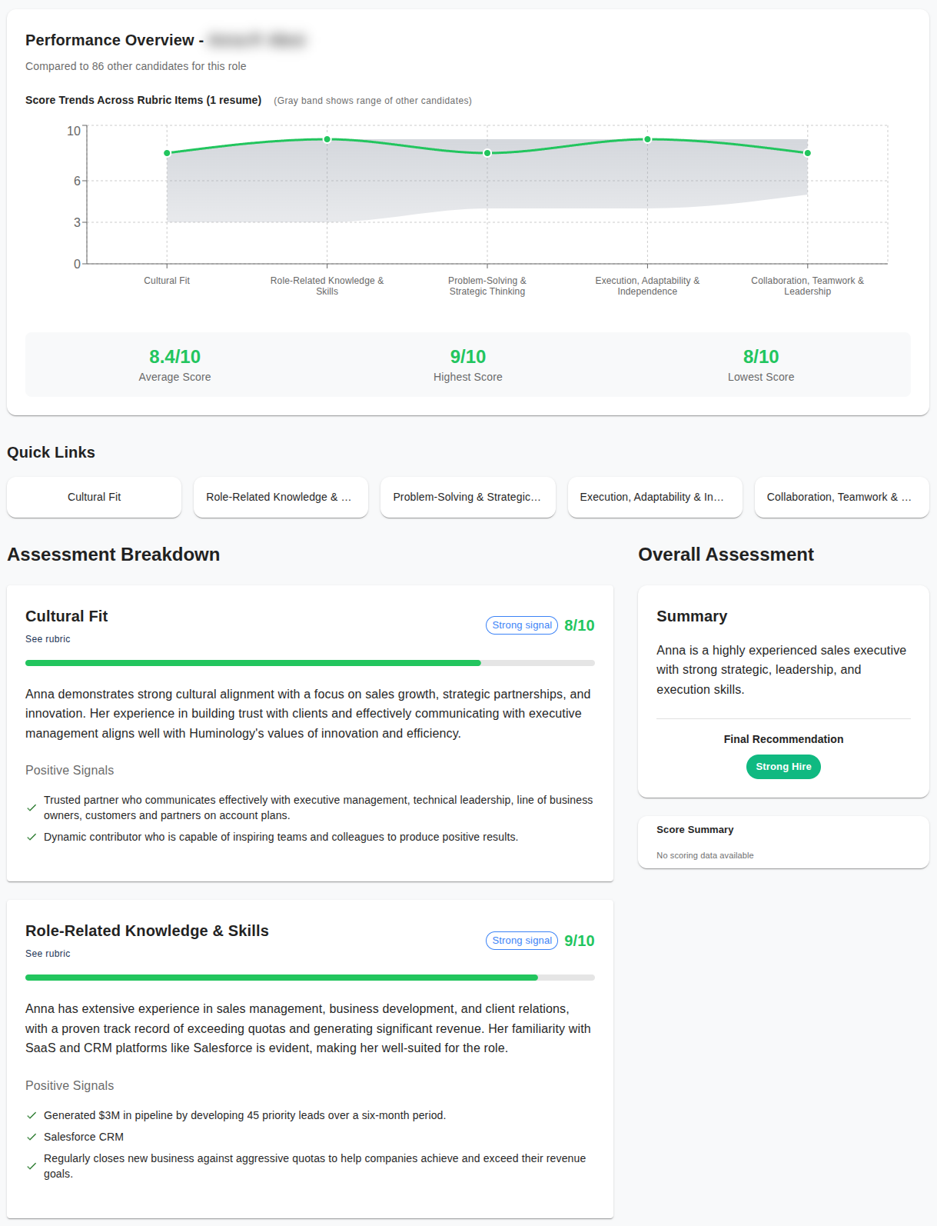
Task: Click the Cultural Fit score progress bar
Action: 310,663
